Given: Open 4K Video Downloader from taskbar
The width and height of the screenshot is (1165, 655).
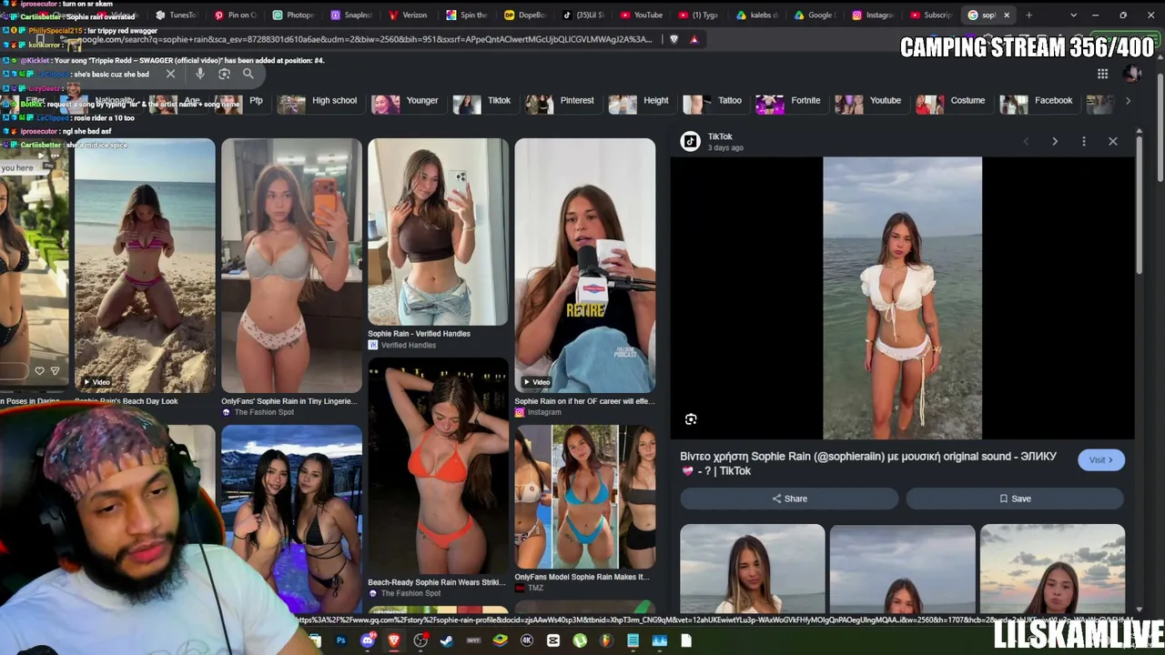Looking at the screenshot, I should 526,640.
